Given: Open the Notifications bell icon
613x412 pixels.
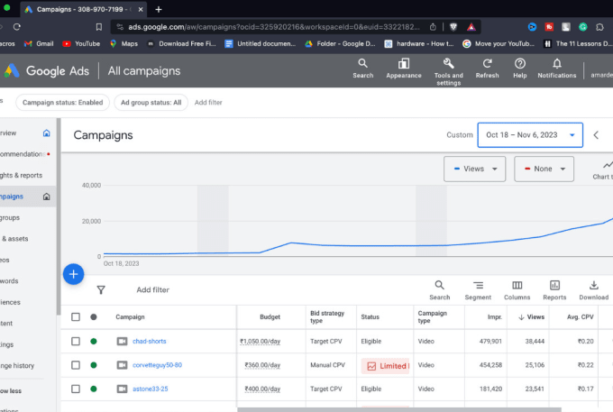Looking at the screenshot, I should click(x=557, y=69).
